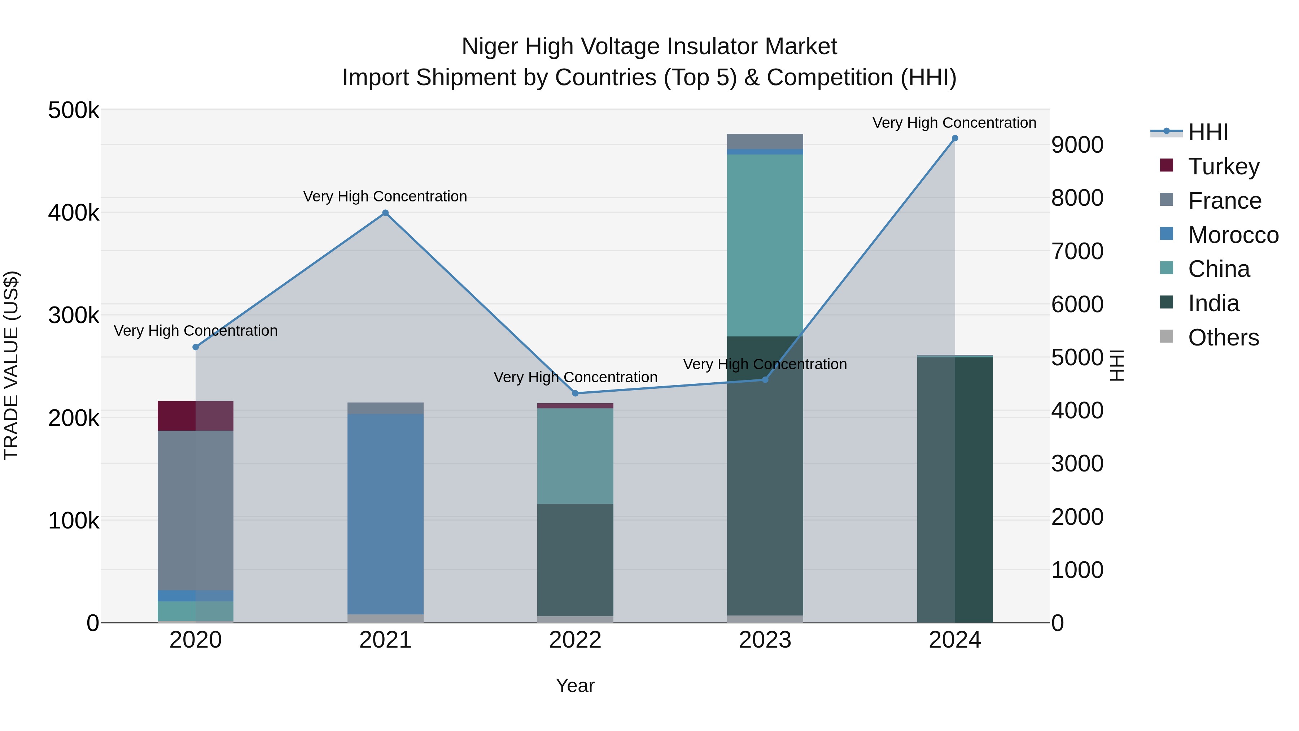Click the 2024 x-axis year label
The height and width of the screenshot is (731, 1299).
tap(954, 640)
